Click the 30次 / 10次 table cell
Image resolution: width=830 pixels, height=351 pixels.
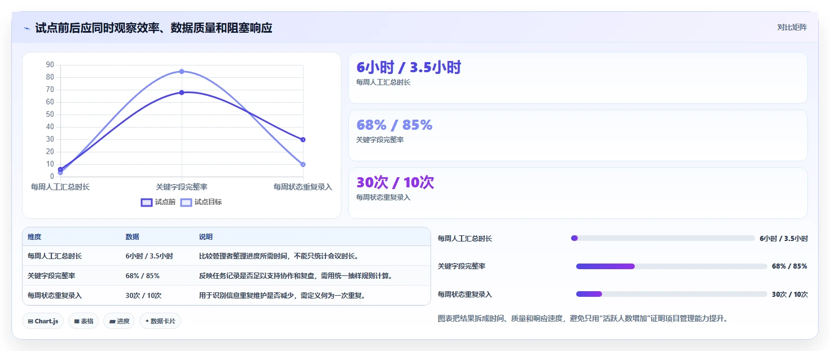pos(143,296)
